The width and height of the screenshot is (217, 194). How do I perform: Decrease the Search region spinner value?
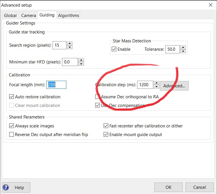(x=70, y=47)
